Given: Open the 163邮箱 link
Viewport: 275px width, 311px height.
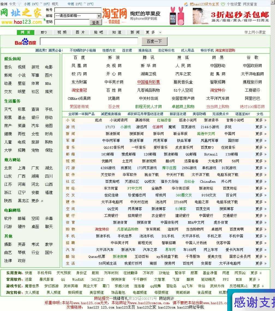Looking at the screenshot, I should point(107,154).
